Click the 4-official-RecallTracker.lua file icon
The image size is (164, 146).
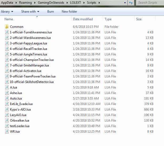(7, 49)
